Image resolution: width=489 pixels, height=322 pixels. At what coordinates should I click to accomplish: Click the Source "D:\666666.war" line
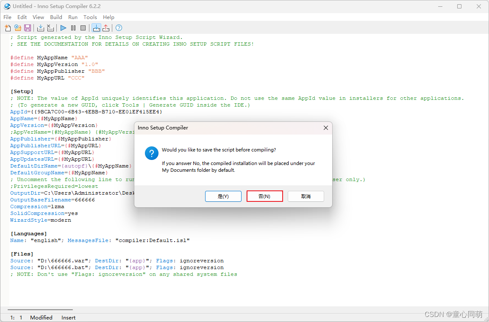click(x=117, y=261)
